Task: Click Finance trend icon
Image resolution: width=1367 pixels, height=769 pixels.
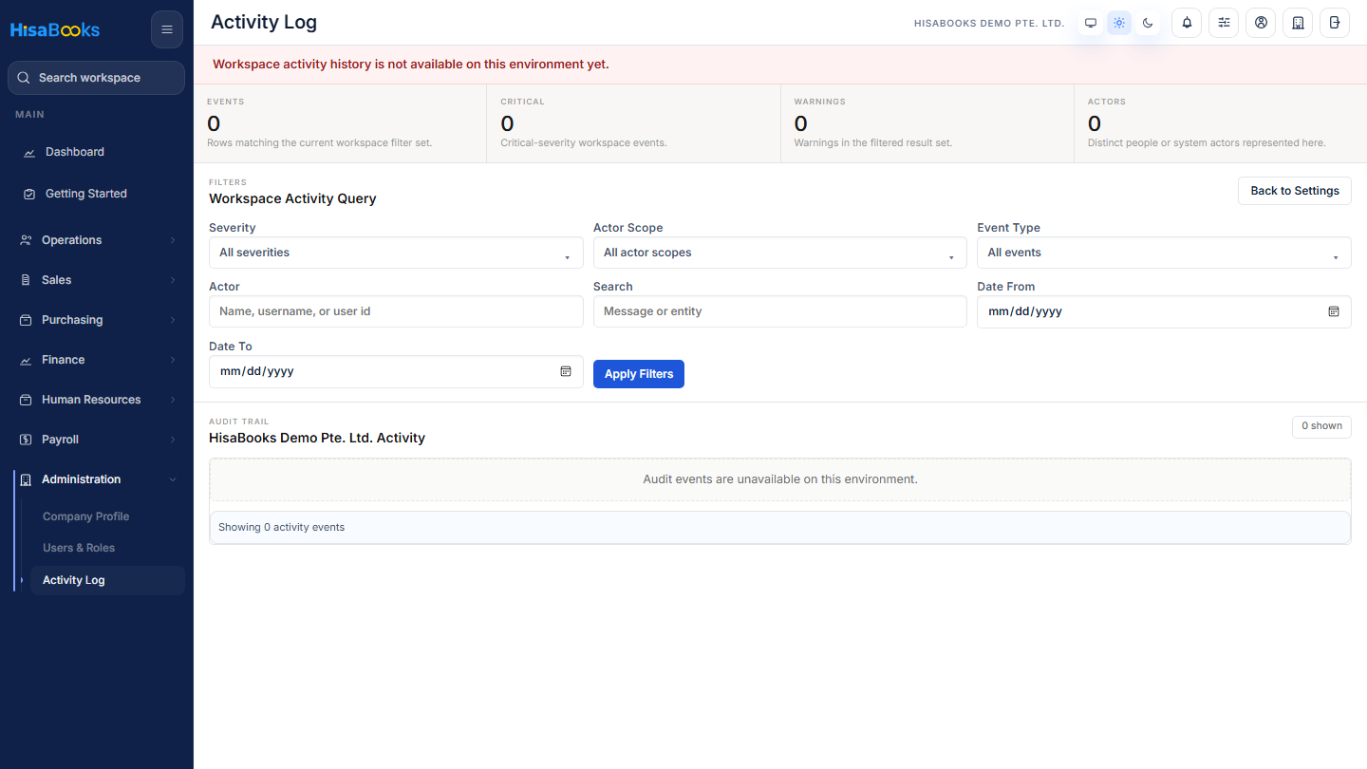Action: pyautogui.click(x=26, y=360)
